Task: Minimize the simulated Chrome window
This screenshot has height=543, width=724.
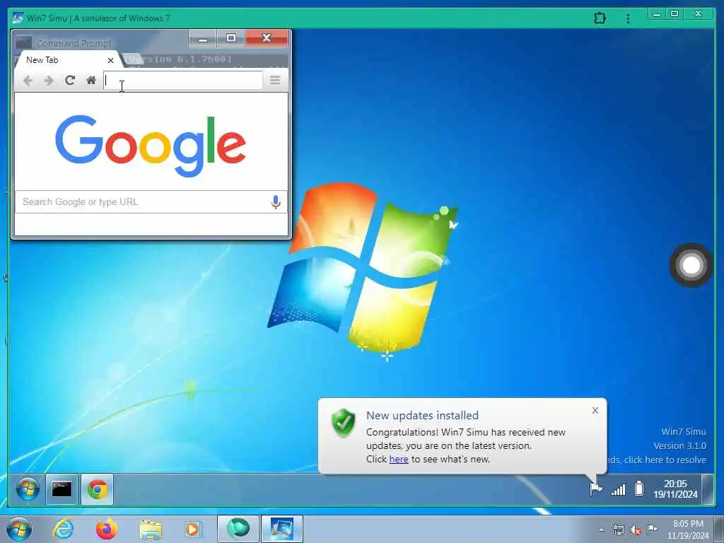Action: 202,38
